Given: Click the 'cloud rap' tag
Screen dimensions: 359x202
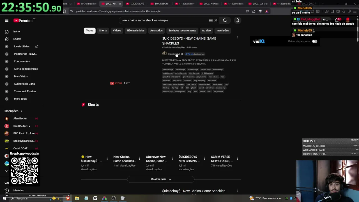Looking at the screenshot, I should point(210,88).
